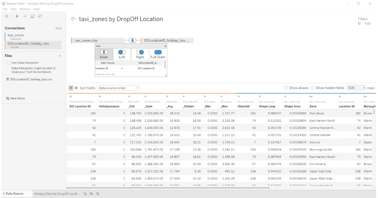Add a new connection

58,28
